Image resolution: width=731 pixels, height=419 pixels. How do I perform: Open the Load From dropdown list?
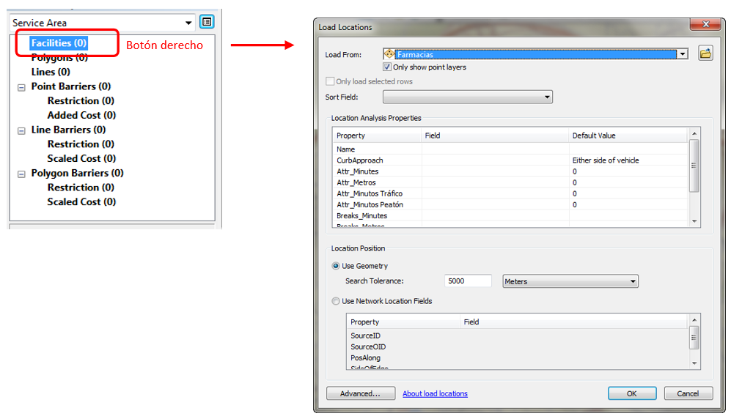click(683, 54)
